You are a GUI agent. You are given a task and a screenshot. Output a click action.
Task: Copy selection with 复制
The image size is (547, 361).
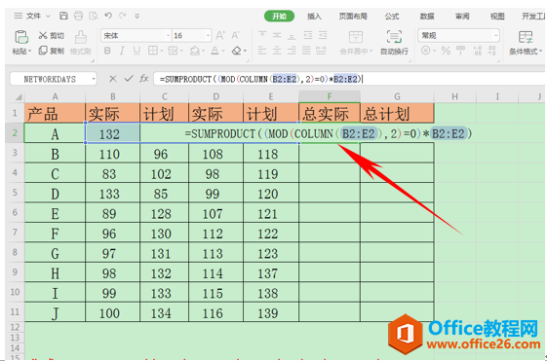52,51
